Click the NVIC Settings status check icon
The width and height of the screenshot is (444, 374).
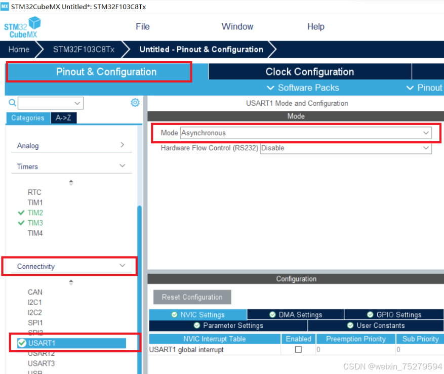pos(175,315)
